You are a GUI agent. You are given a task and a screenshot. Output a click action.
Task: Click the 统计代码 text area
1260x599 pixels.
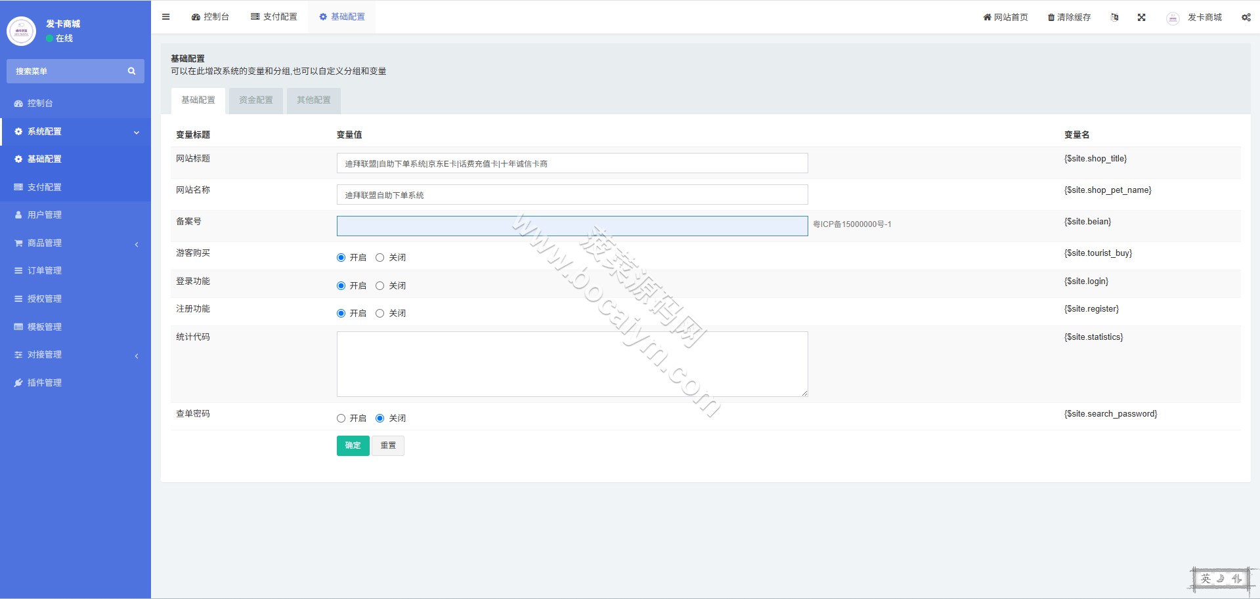[572, 364]
